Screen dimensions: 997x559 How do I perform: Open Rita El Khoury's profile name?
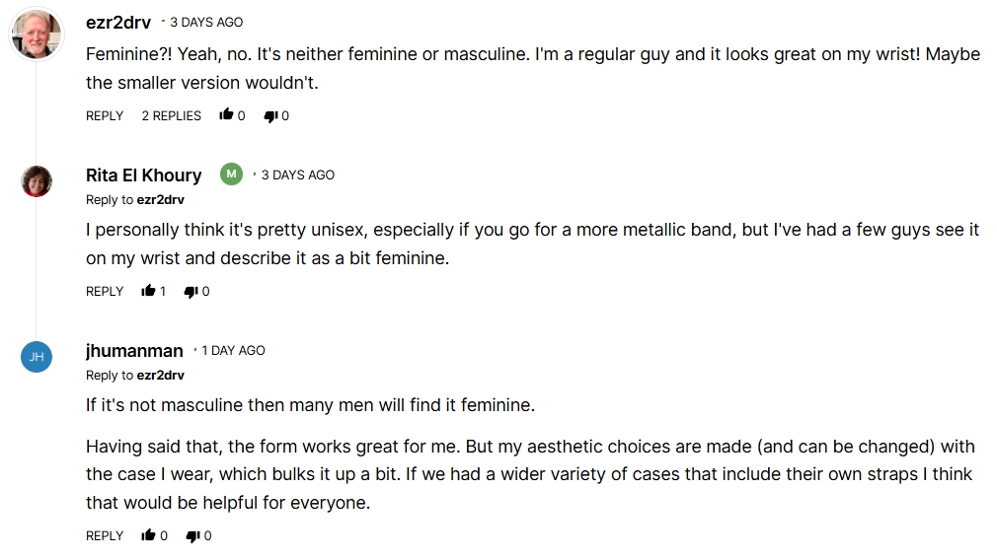pyautogui.click(x=143, y=175)
